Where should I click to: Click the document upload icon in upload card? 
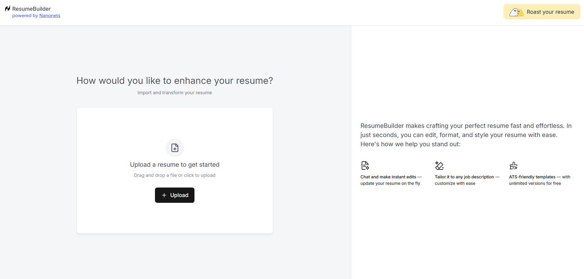point(175,147)
